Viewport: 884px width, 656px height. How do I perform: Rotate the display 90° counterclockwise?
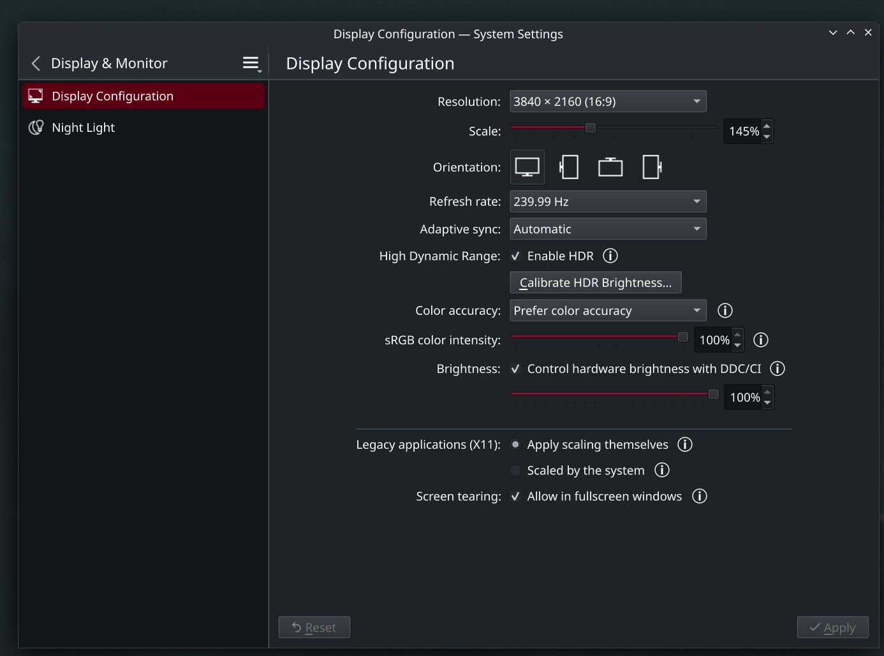coord(569,167)
